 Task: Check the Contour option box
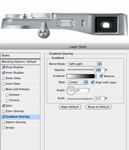(x=7, y=95)
